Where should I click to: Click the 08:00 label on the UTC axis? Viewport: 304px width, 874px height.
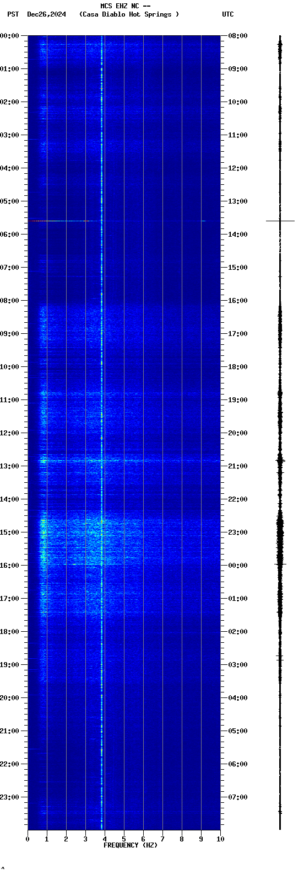pyautogui.click(x=237, y=36)
